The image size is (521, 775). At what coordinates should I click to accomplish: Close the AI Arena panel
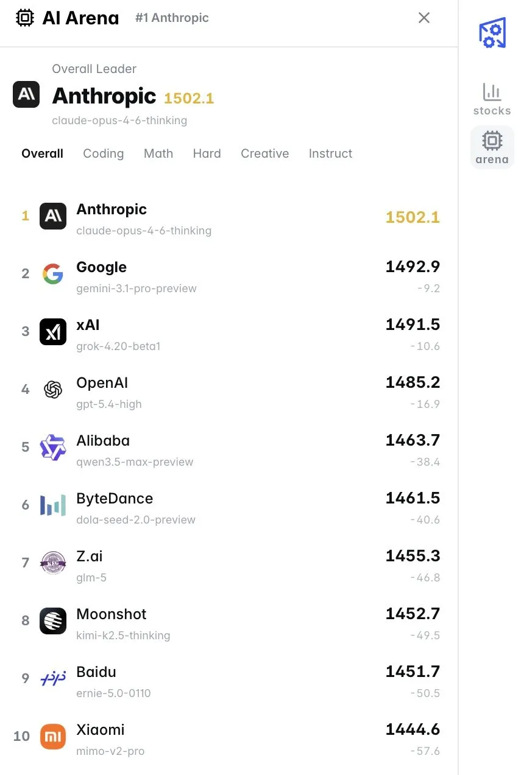424,18
